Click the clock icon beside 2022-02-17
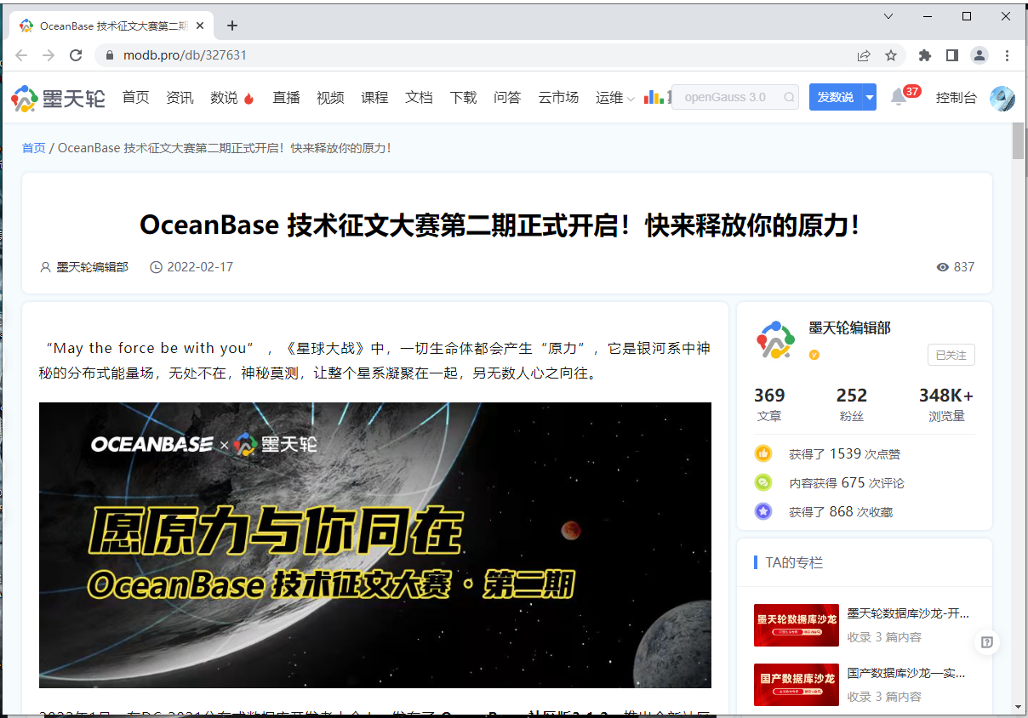The height and width of the screenshot is (718, 1028). click(156, 267)
